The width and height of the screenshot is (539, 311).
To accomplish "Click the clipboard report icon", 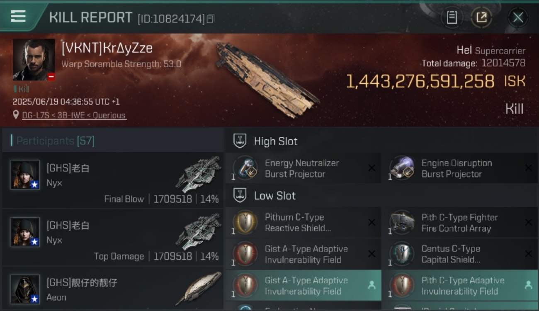I will pyautogui.click(x=452, y=17).
